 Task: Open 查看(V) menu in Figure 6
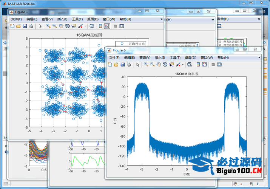145,57
